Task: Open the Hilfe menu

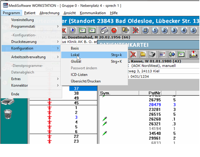Action: click(114, 13)
